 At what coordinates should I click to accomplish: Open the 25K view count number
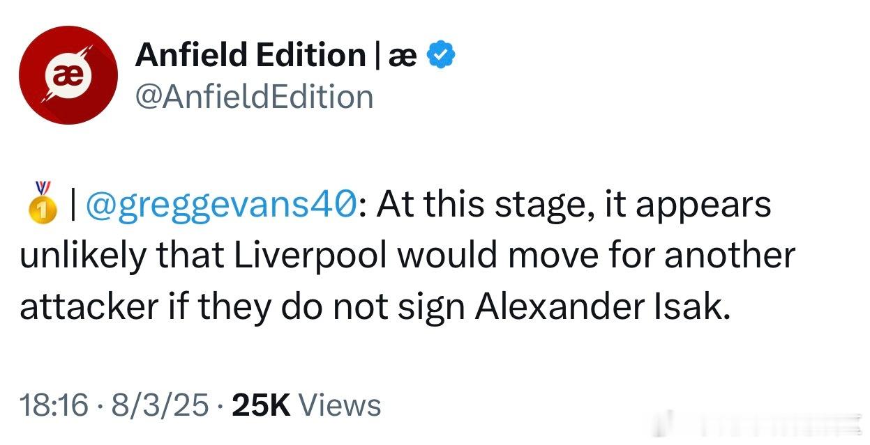[261, 405]
